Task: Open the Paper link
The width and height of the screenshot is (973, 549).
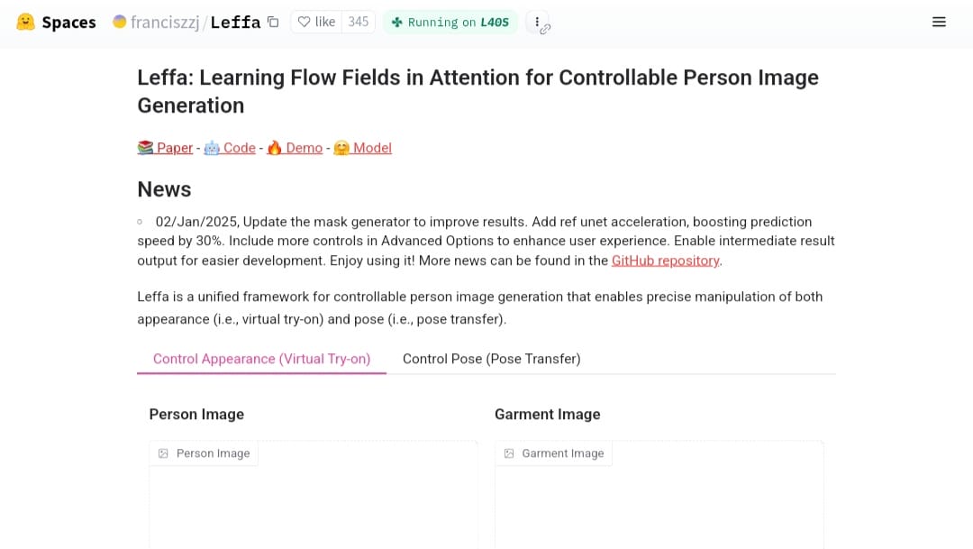Action: coord(175,148)
